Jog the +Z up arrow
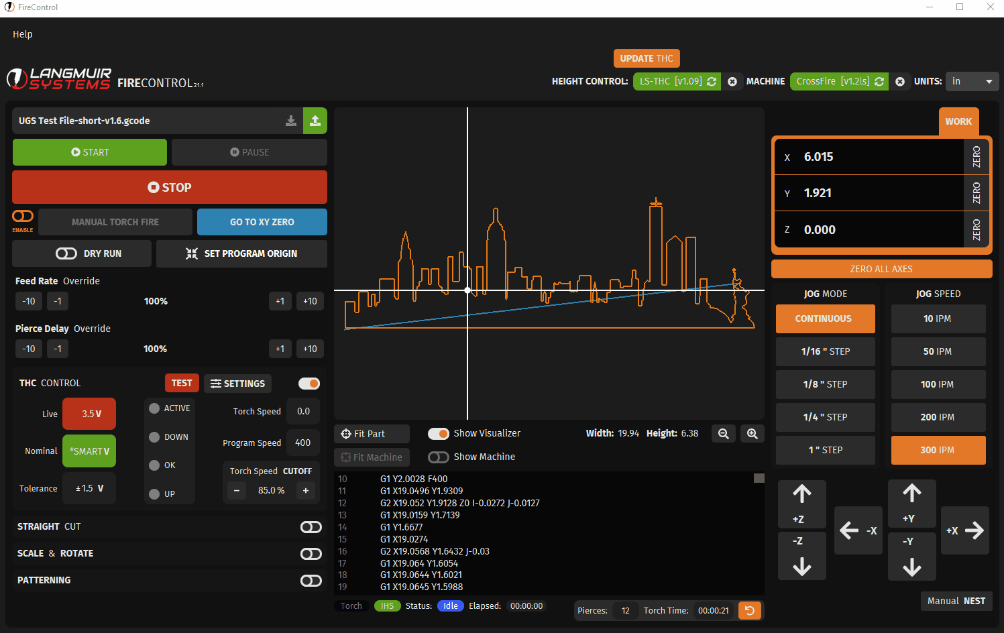 coord(802,504)
